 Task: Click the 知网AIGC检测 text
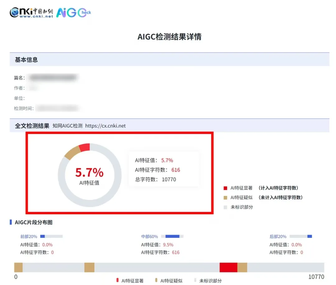coord(68,126)
